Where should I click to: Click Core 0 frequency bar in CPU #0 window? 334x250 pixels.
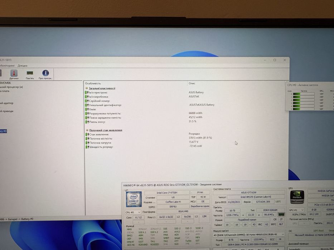tap(304, 94)
